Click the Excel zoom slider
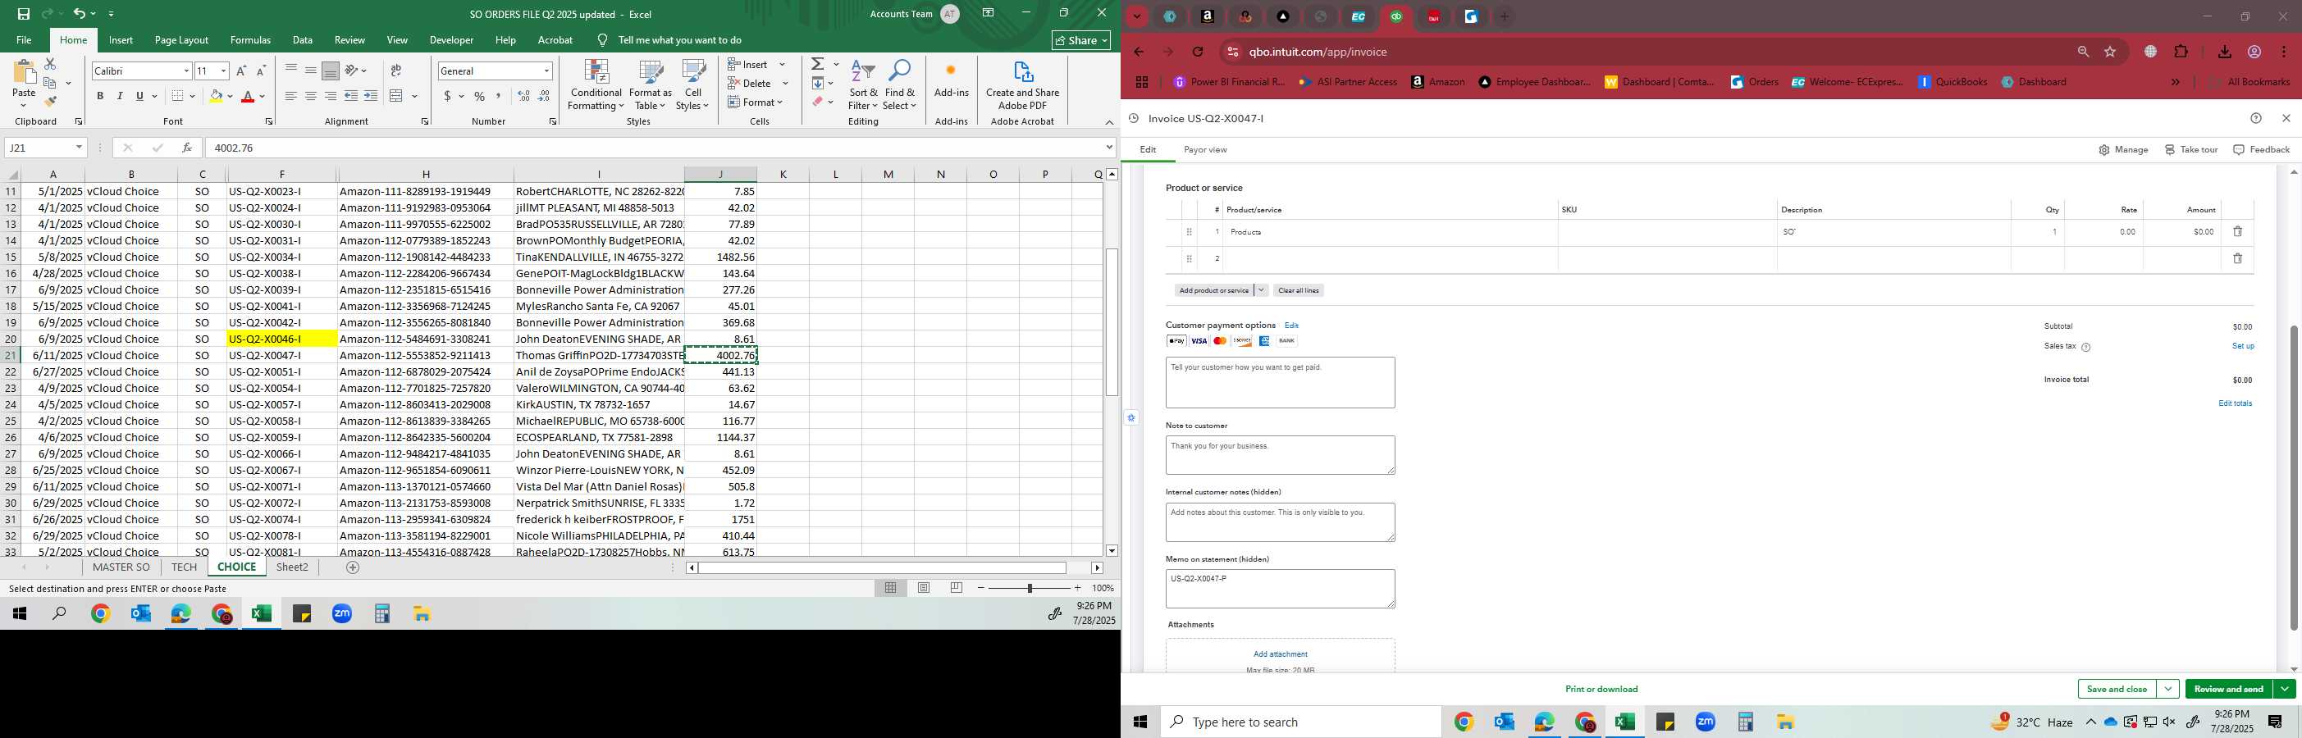This screenshot has width=2302, height=738. pos(1030,588)
